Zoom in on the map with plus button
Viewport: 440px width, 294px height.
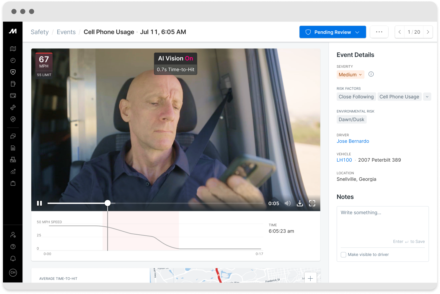(310, 278)
